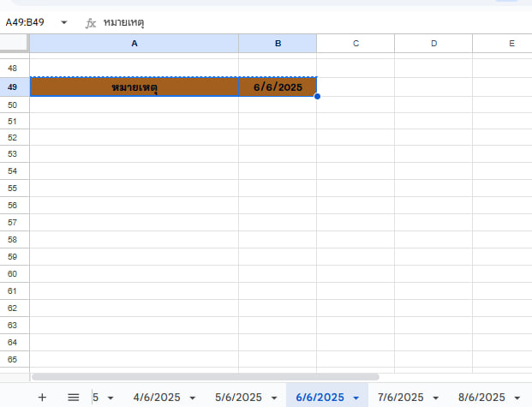Open the 5/6/2025 tab dropdown arrow

(274, 398)
